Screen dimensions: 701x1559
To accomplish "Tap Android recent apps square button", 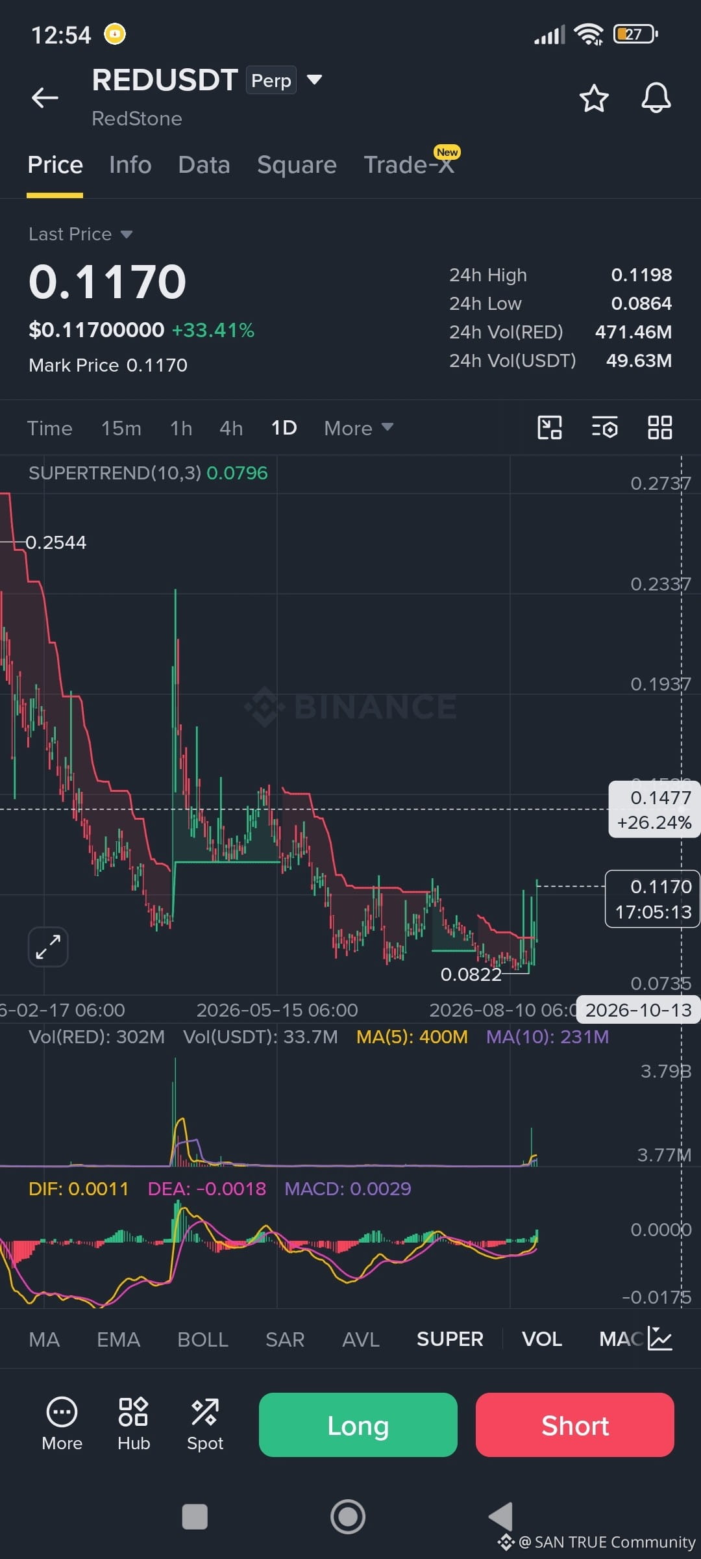I will pos(195,1517).
